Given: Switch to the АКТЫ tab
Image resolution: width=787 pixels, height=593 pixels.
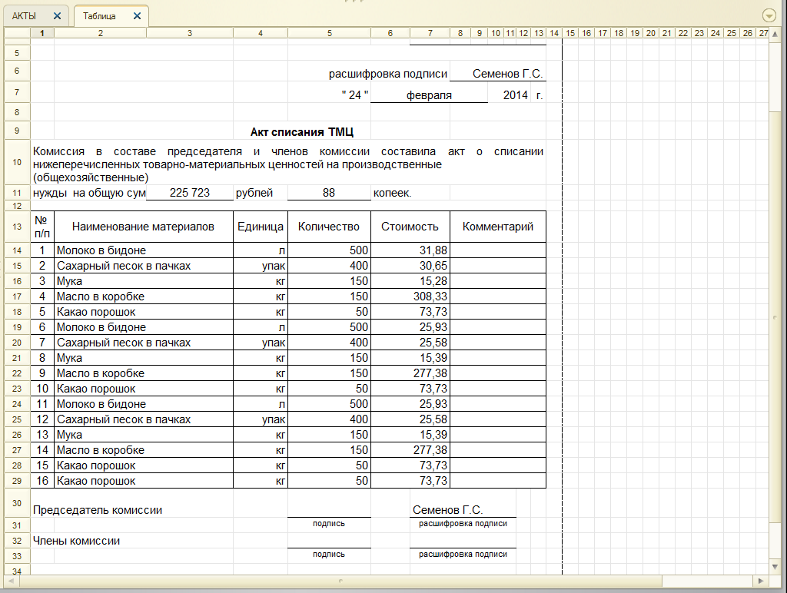Looking at the screenshot, I should [24, 16].
